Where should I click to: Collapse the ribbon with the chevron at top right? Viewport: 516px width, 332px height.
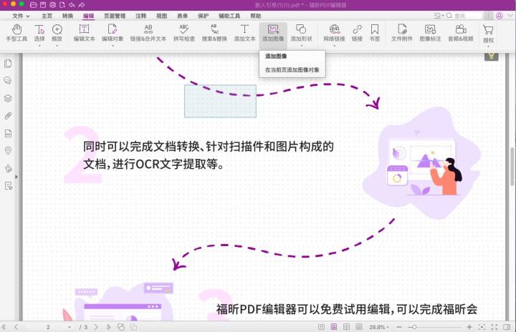click(x=510, y=16)
